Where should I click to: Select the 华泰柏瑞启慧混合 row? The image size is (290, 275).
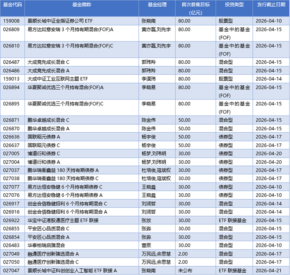click(x=47, y=246)
